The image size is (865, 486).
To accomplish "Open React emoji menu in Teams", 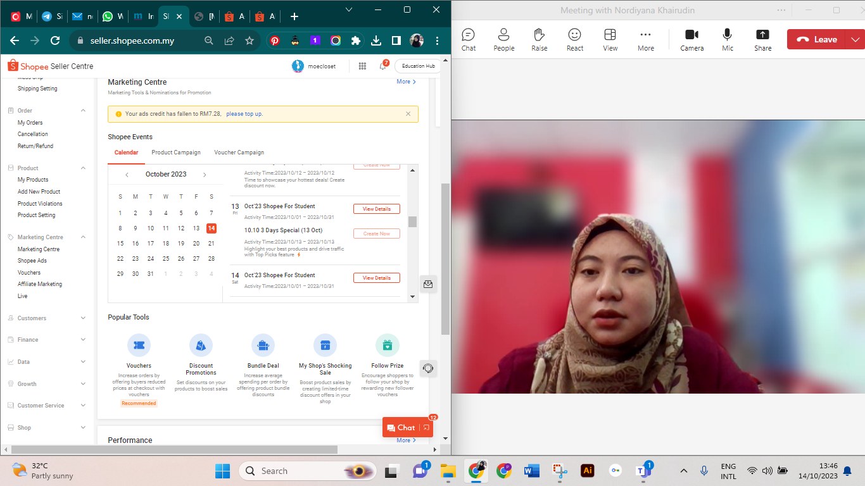I will [x=575, y=39].
